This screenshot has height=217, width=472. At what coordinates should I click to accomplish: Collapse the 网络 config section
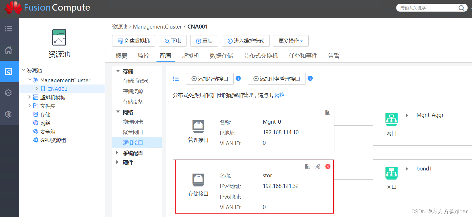(x=118, y=112)
